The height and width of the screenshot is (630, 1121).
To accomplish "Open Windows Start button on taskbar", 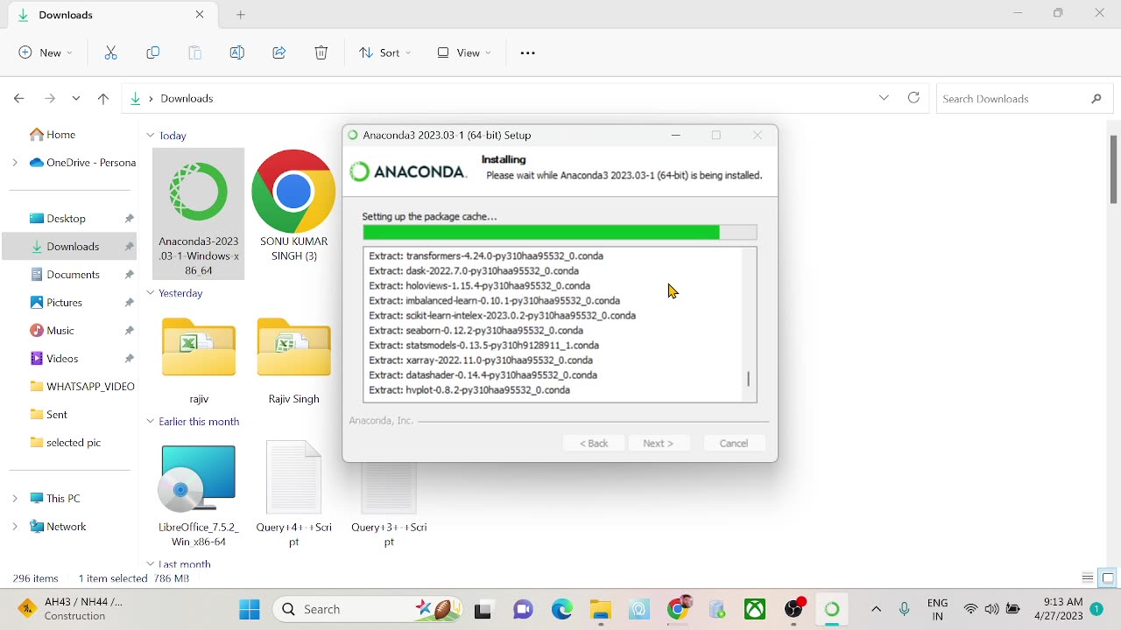I will [x=250, y=609].
